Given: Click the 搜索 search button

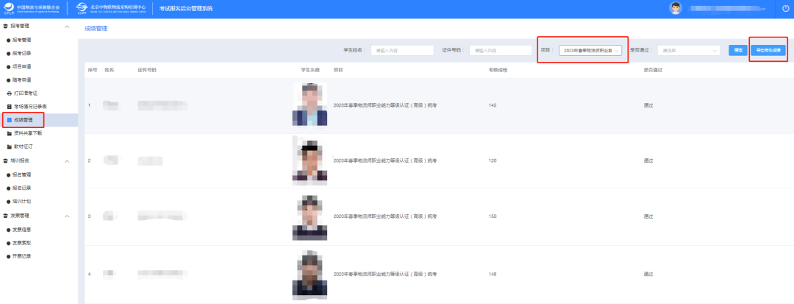Looking at the screenshot, I should 737,50.
